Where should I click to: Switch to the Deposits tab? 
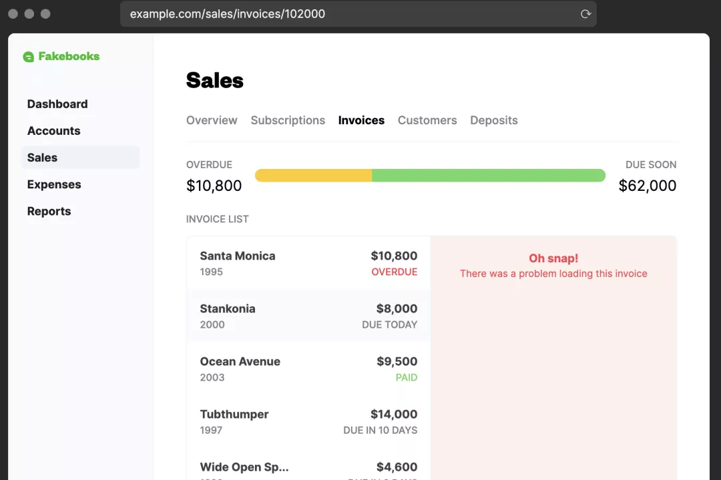click(494, 120)
